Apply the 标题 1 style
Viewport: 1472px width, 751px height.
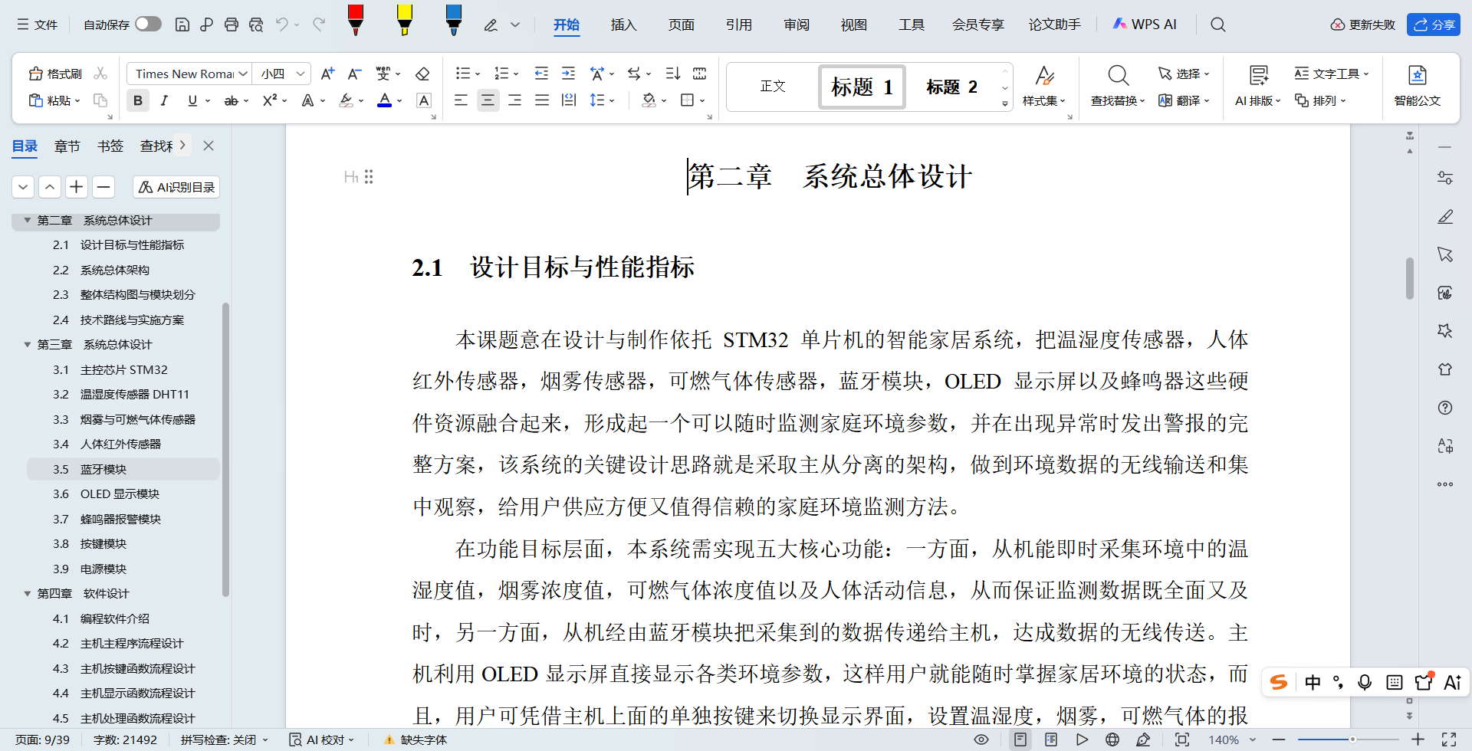tap(862, 87)
